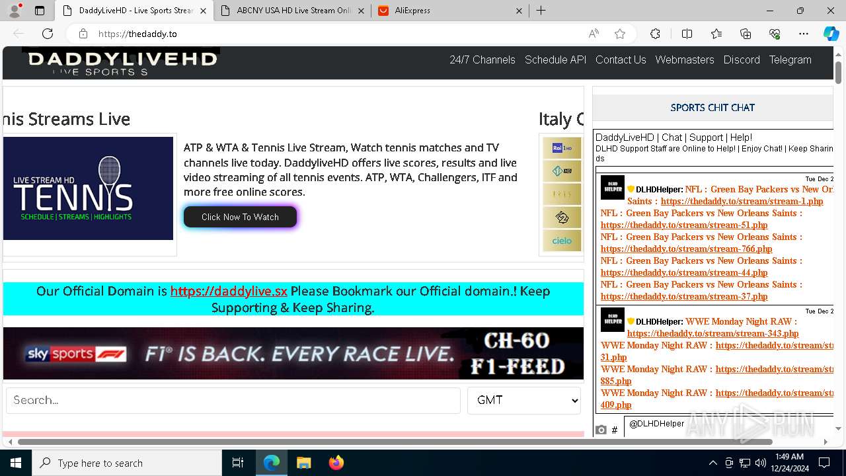Follow the https://daddylive.sx official domain link
This screenshot has height=476, width=846.
tap(229, 291)
